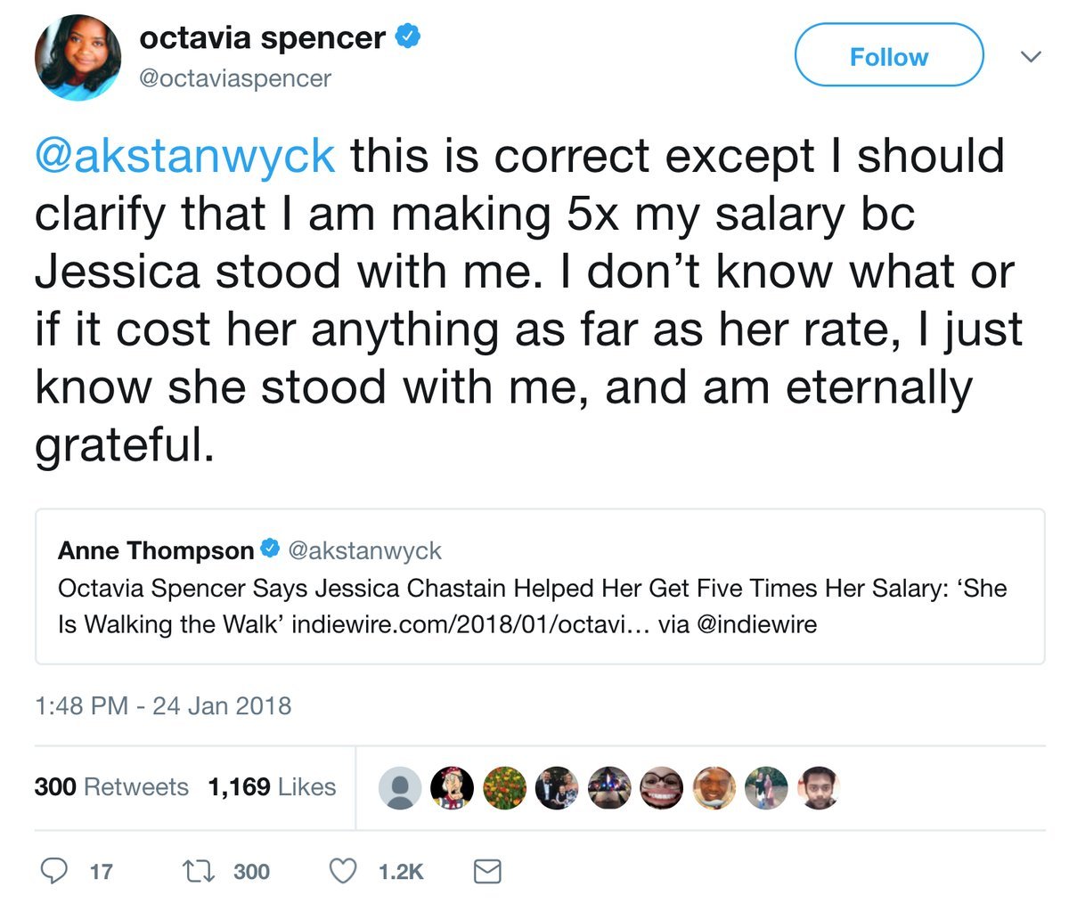Viewport: 1069px width, 903px height.
Task: Follow octavia spencer
Action: click(888, 56)
